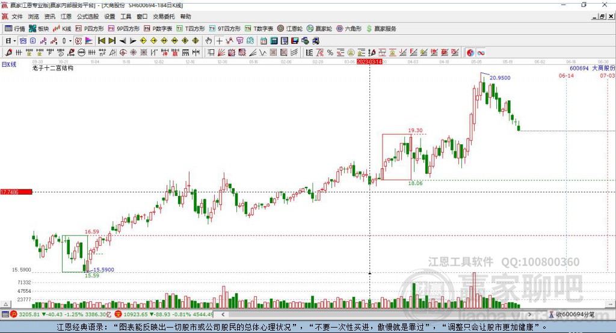The height and width of the screenshot is (333, 616).
Task: Select the zigzag wave line tool
Action: pyautogui.click(x=262, y=53)
